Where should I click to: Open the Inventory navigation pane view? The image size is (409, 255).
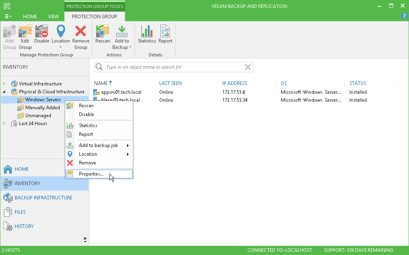pos(44,184)
